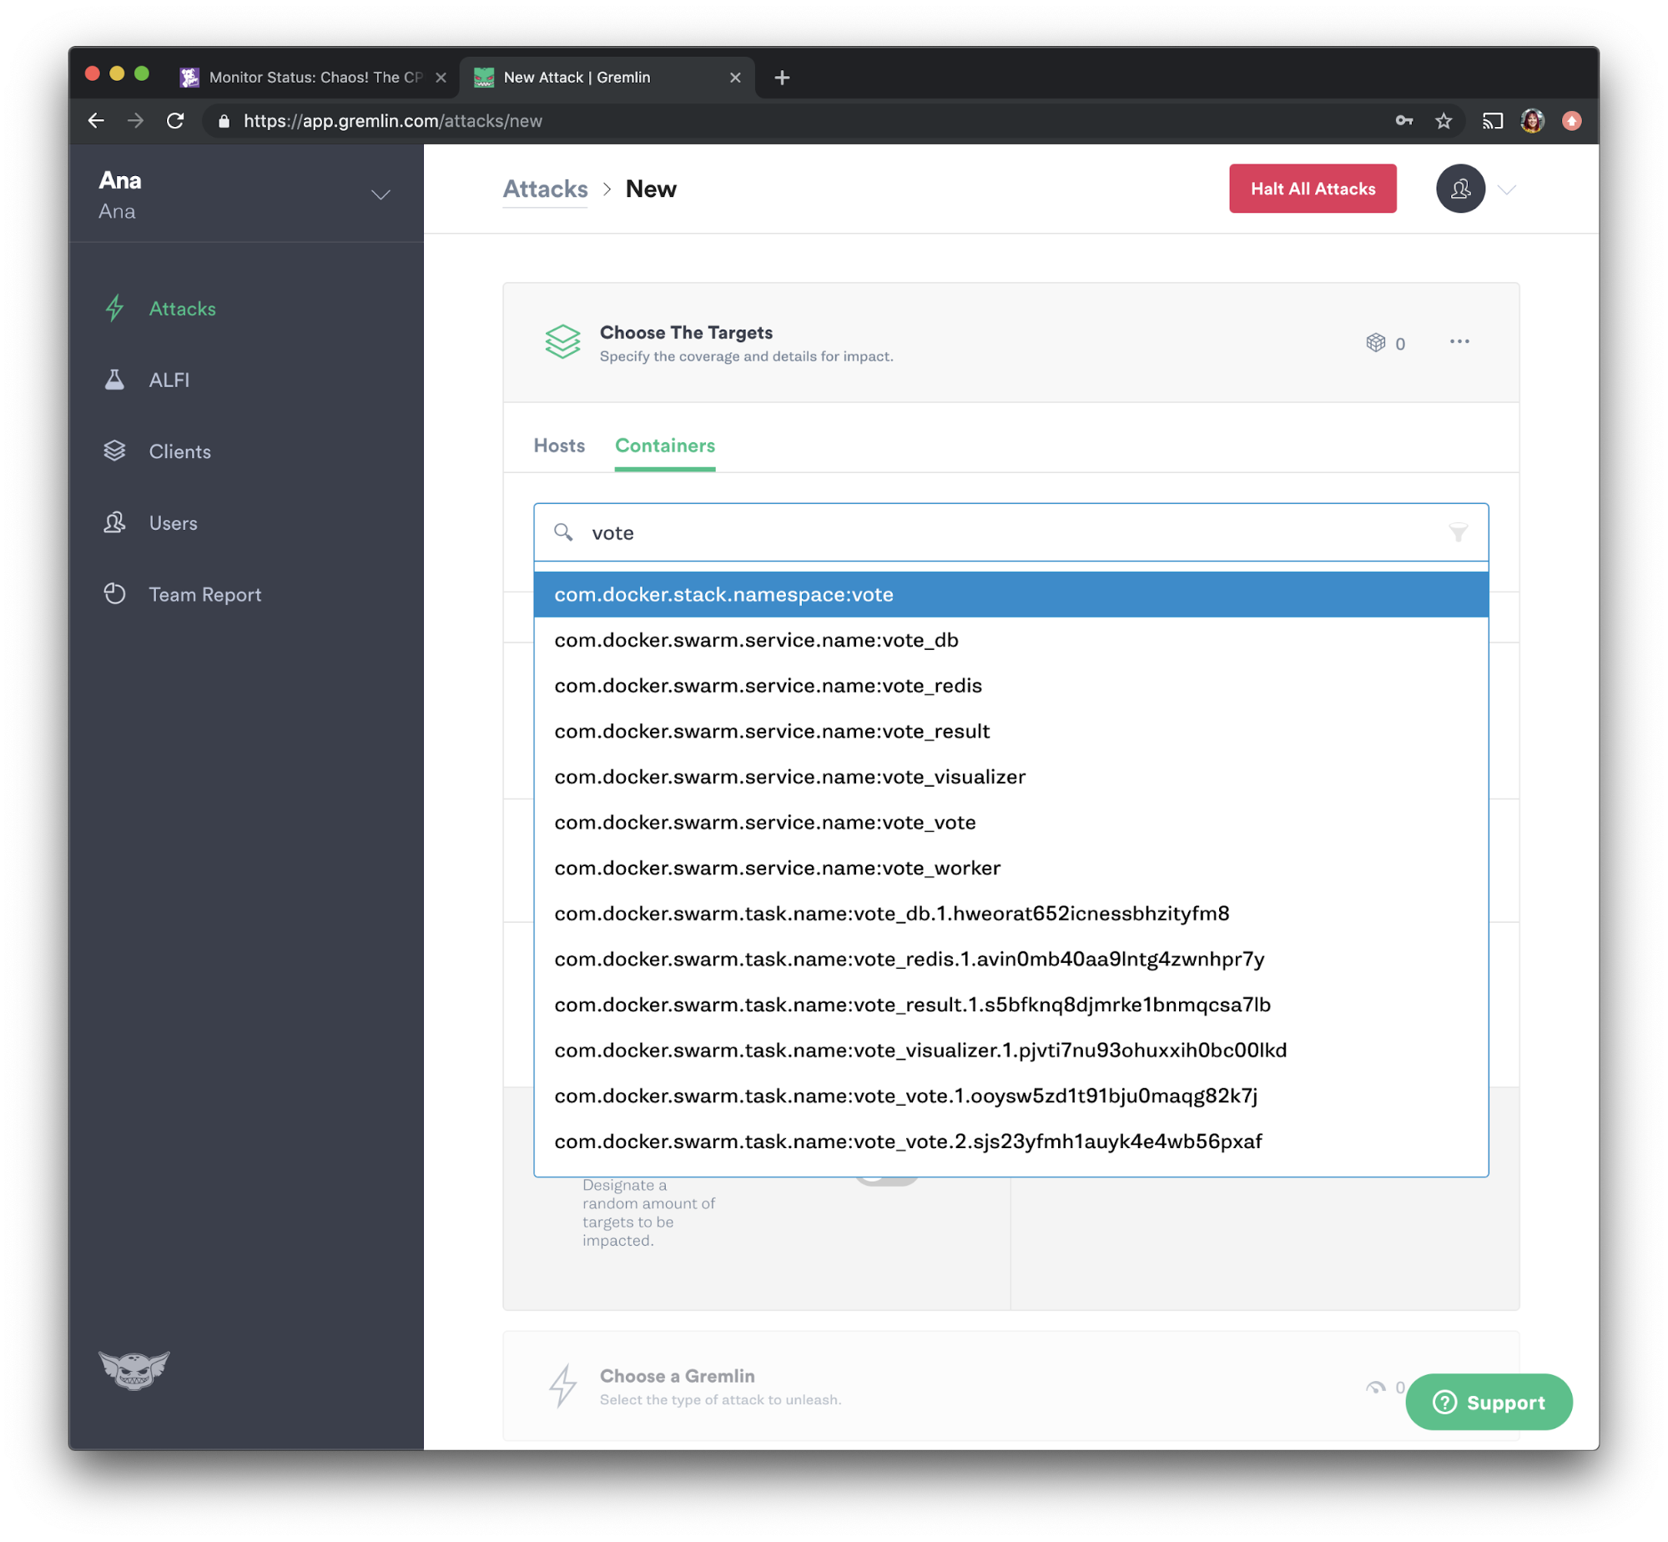Click the ALFI icon in sidebar
The height and width of the screenshot is (1542, 1668).
[116, 380]
